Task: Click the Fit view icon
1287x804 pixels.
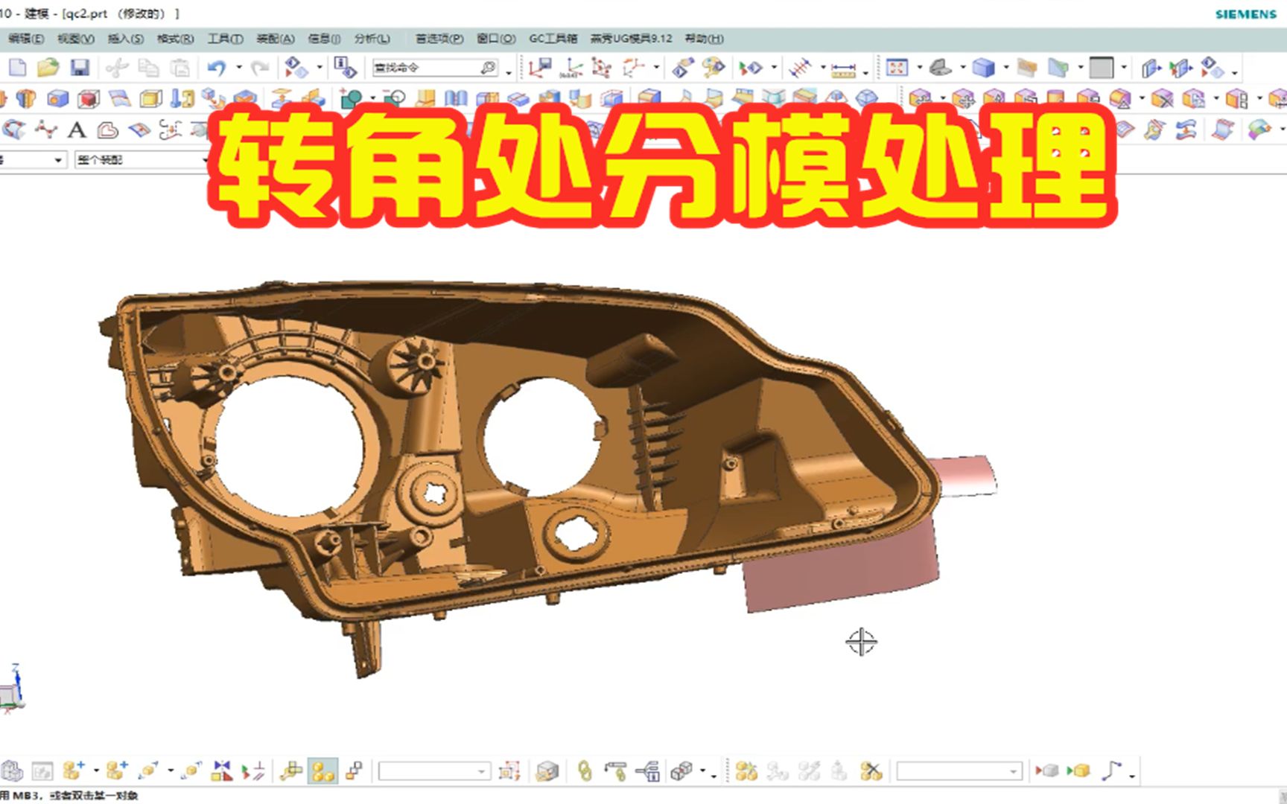Action: click(x=897, y=68)
